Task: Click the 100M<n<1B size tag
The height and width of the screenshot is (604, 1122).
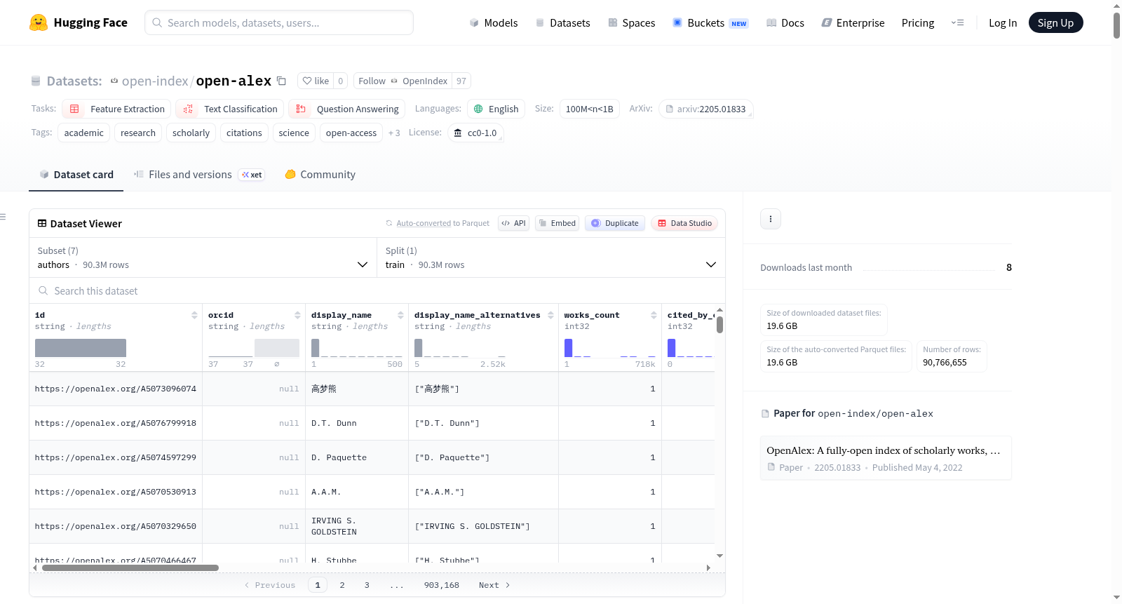Action: pyautogui.click(x=590, y=109)
